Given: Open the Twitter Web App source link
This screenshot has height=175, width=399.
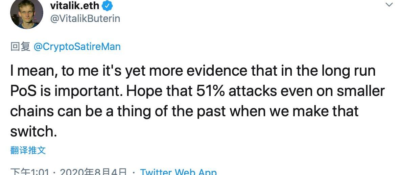Looking at the screenshot, I should coord(178,172).
